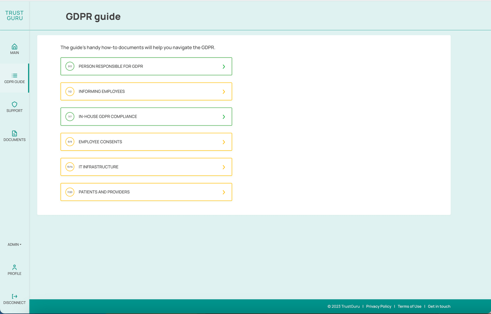The height and width of the screenshot is (314, 491).
Task: Expand the Admin dropdown menu
Action: point(14,245)
